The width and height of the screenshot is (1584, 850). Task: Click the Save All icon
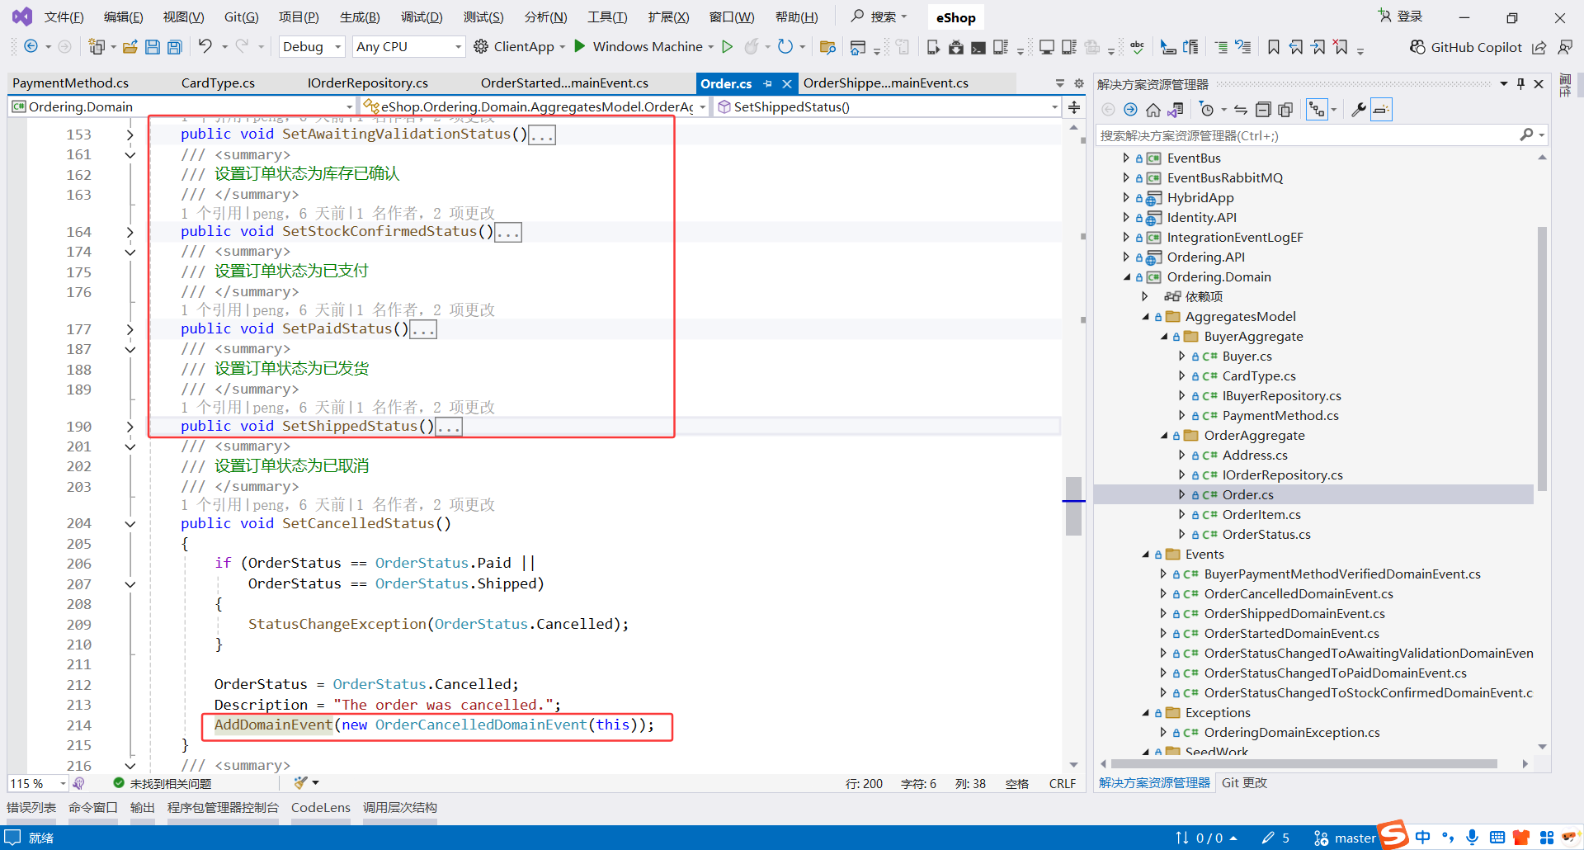(x=175, y=47)
